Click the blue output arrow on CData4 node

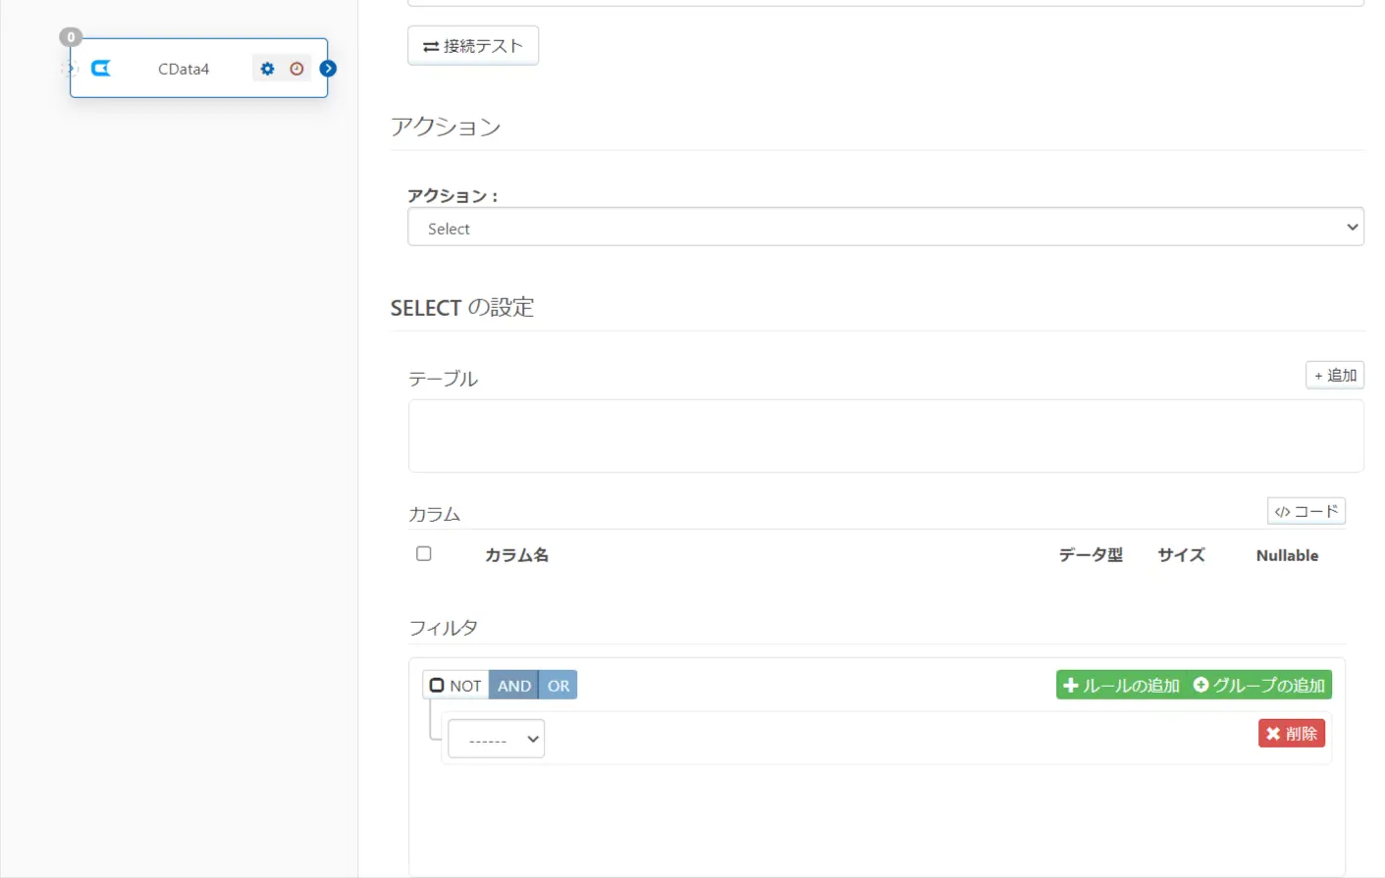328,69
